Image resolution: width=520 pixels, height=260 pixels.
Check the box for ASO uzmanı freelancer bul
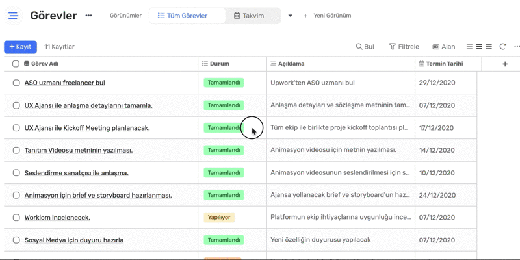click(x=16, y=83)
